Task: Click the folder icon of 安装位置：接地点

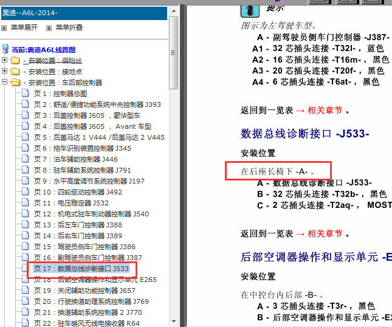Action: pos(15,72)
